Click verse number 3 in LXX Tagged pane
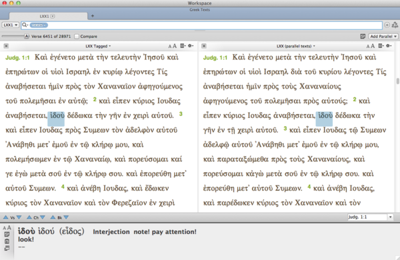This screenshot has width=400, height=260. 181,114
